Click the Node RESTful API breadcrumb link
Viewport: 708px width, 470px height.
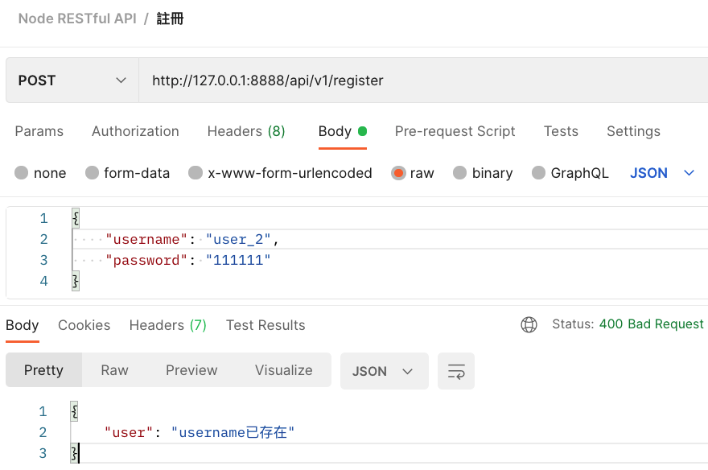click(77, 19)
